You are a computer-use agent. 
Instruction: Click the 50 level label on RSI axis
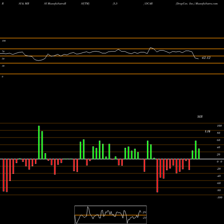pyautogui.click(x=3, y=59)
